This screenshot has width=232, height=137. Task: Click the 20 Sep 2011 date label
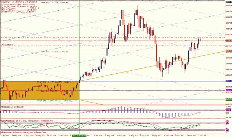tap(156, 136)
